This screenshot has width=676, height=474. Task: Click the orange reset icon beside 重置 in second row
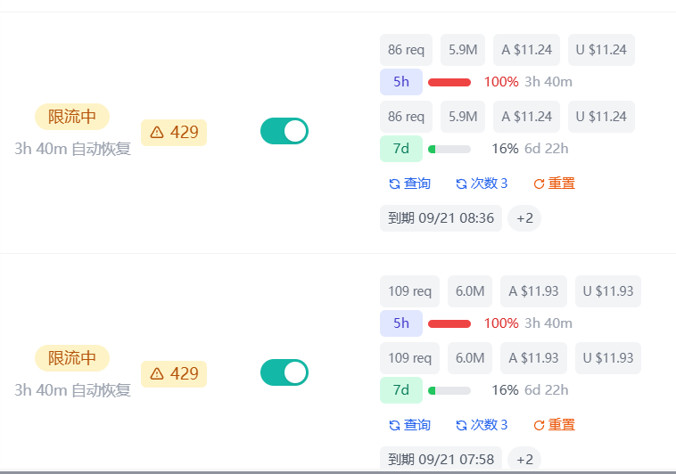tap(539, 425)
